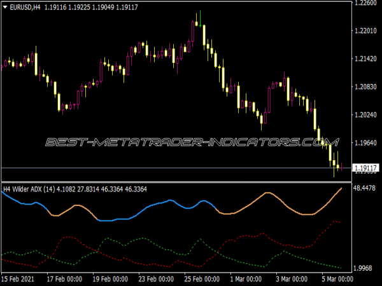Select the EURUSD,H4 symbol title text
This screenshot has width=382, height=286.
tap(25, 8)
